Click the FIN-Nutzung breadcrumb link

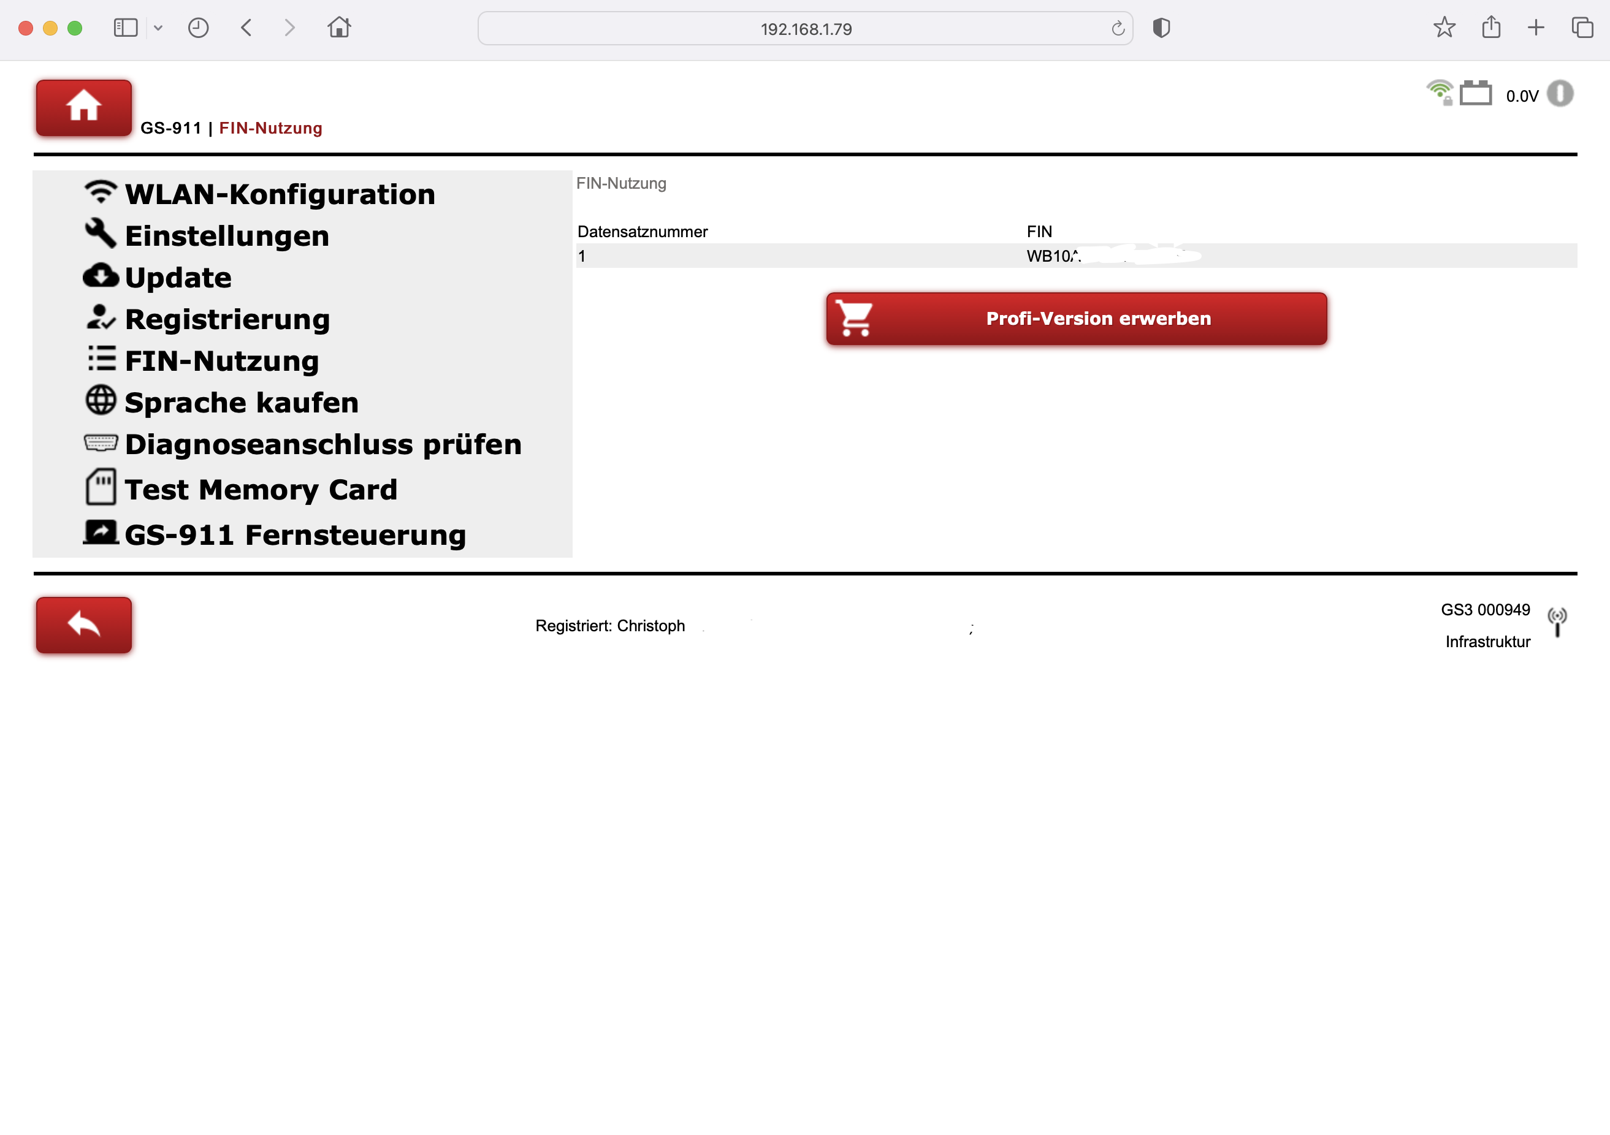click(x=270, y=128)
